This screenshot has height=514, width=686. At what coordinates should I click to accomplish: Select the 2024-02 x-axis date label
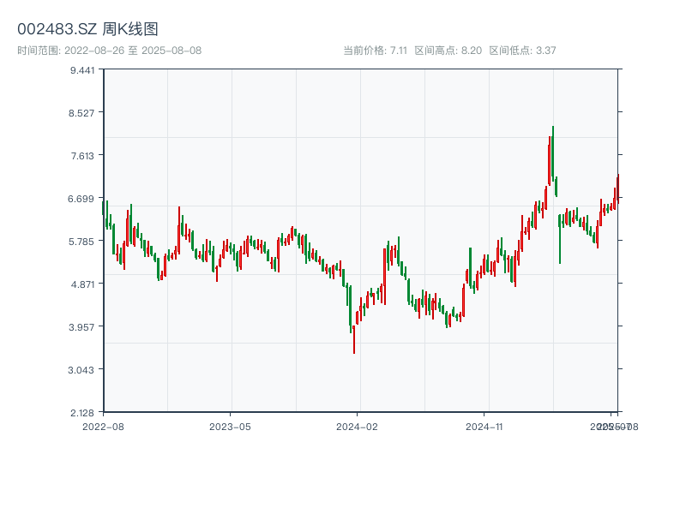pos(357,426)
